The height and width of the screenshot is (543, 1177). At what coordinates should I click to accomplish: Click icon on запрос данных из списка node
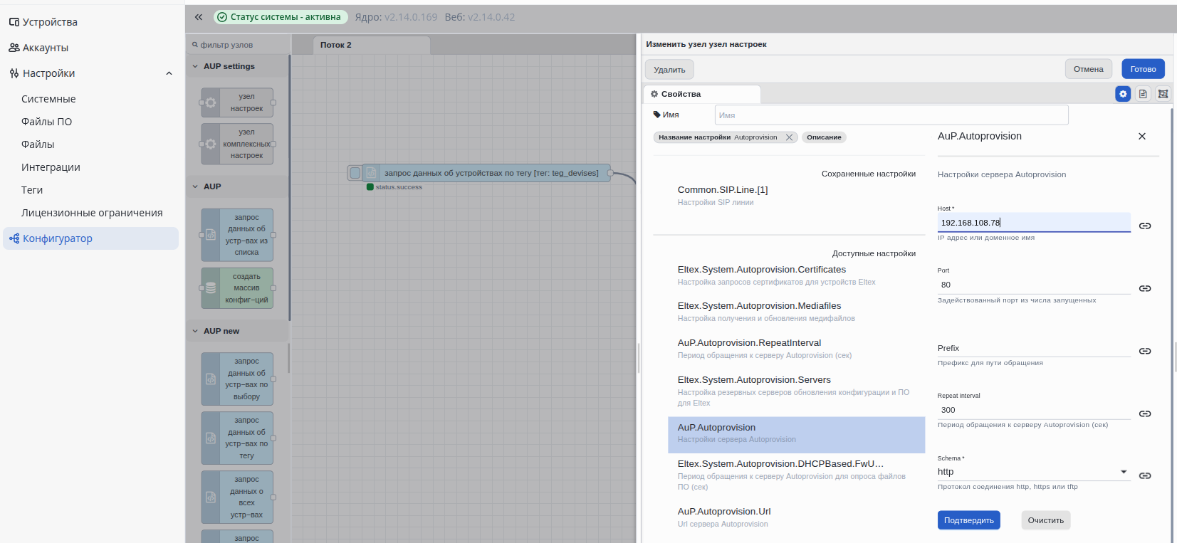point(211,235)
